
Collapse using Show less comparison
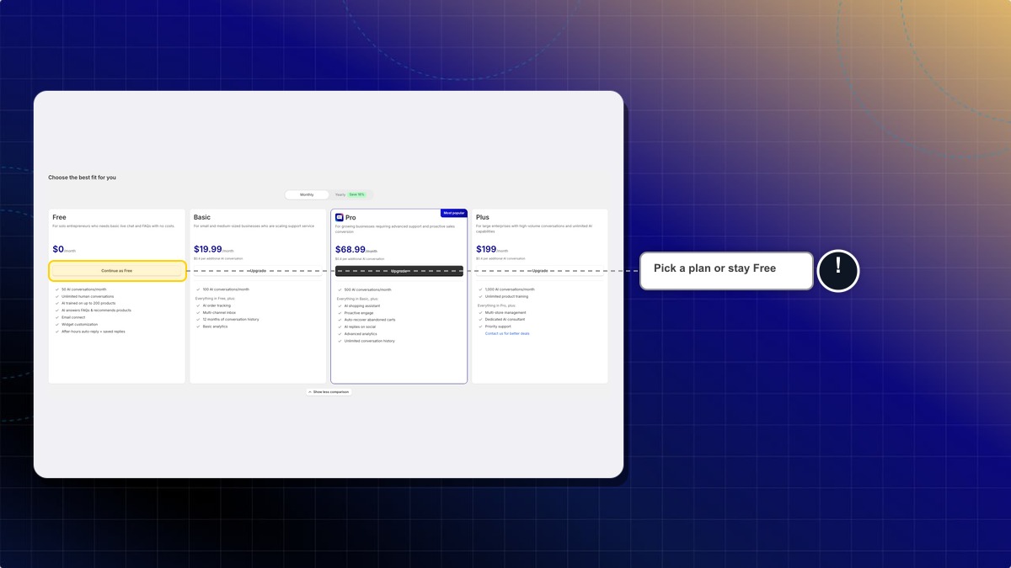tap(329, 392)
